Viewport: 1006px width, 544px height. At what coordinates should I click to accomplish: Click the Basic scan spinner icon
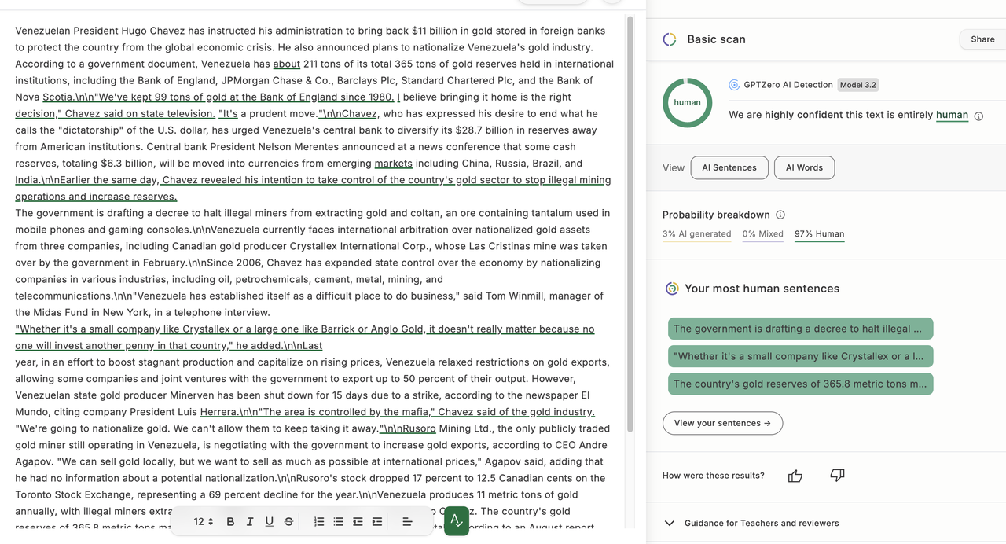[670, 39]
